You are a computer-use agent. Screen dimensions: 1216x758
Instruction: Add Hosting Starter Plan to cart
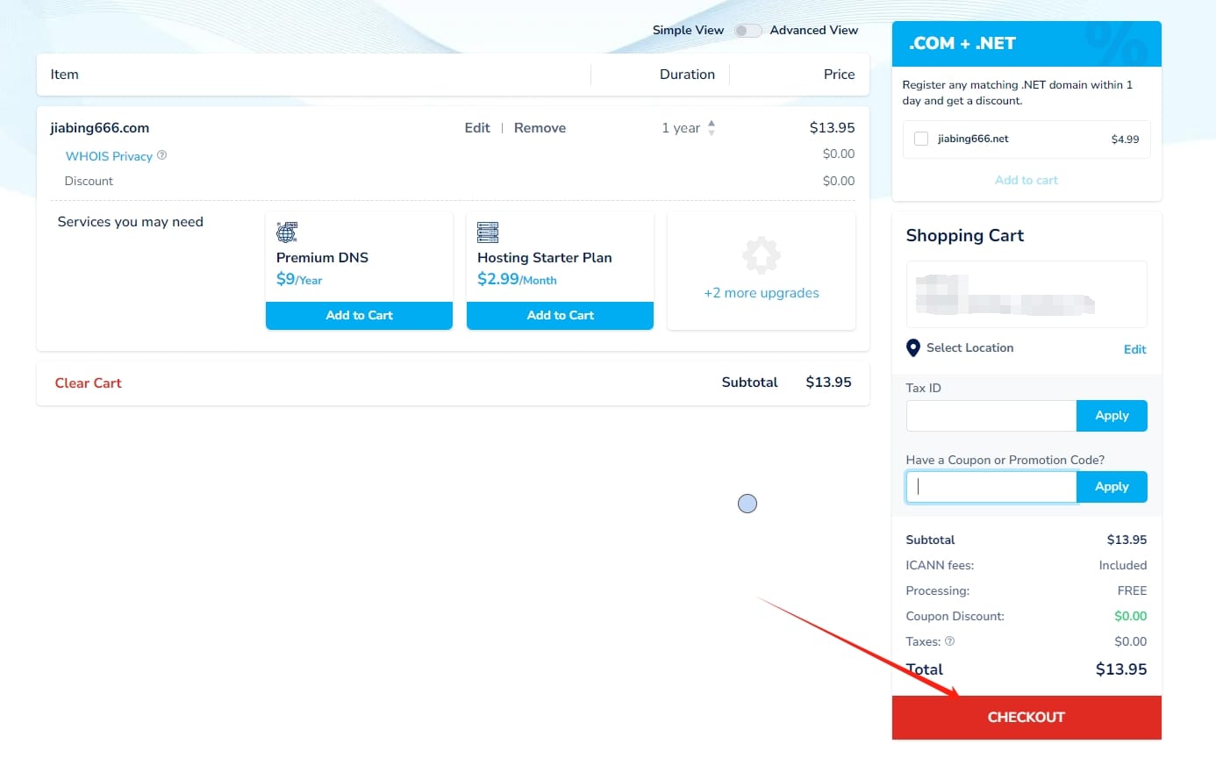(x=560, y=315)
